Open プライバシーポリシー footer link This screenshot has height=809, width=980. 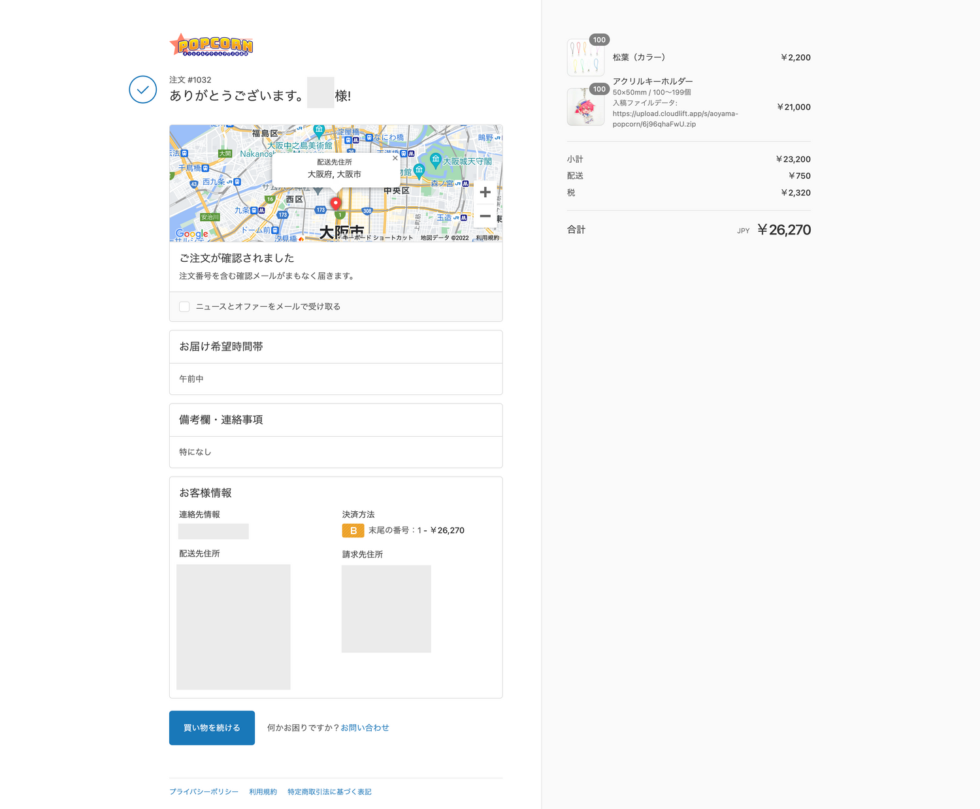204,792
